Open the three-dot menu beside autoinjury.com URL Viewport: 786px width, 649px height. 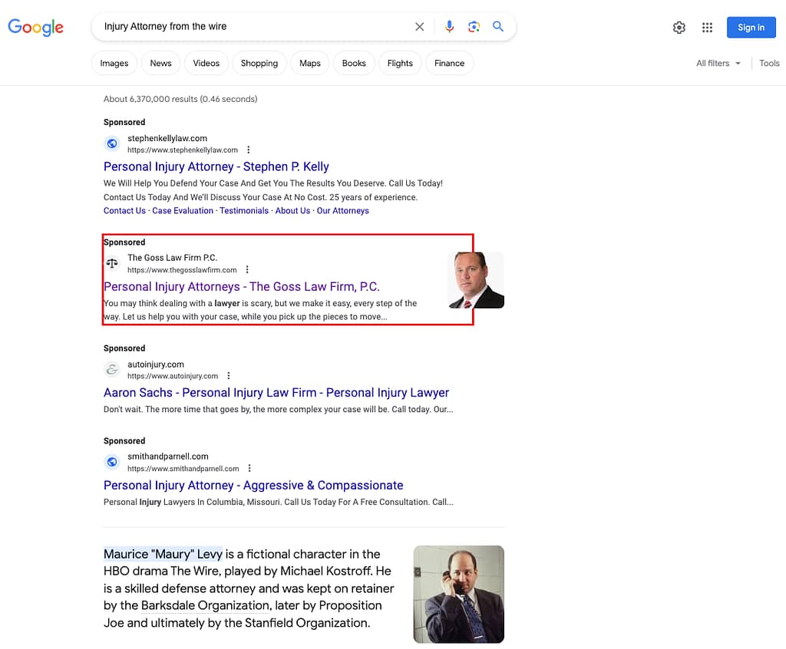click(x=229, y=376)
